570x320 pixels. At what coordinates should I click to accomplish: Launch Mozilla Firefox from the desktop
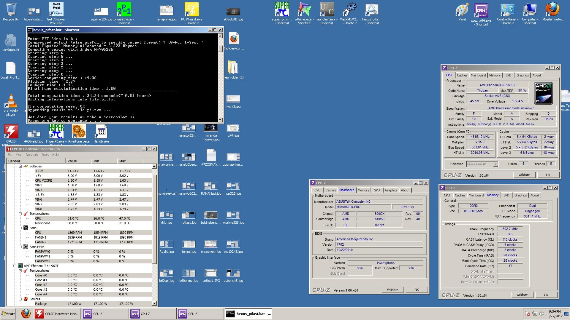click(x=552, y=12)
